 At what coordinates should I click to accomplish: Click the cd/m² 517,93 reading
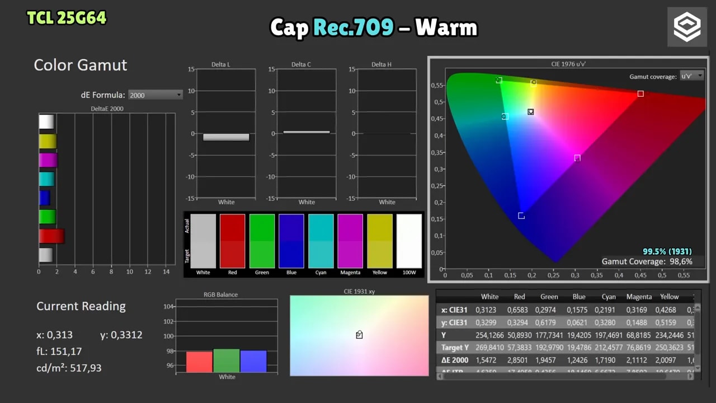pos(69,368)
